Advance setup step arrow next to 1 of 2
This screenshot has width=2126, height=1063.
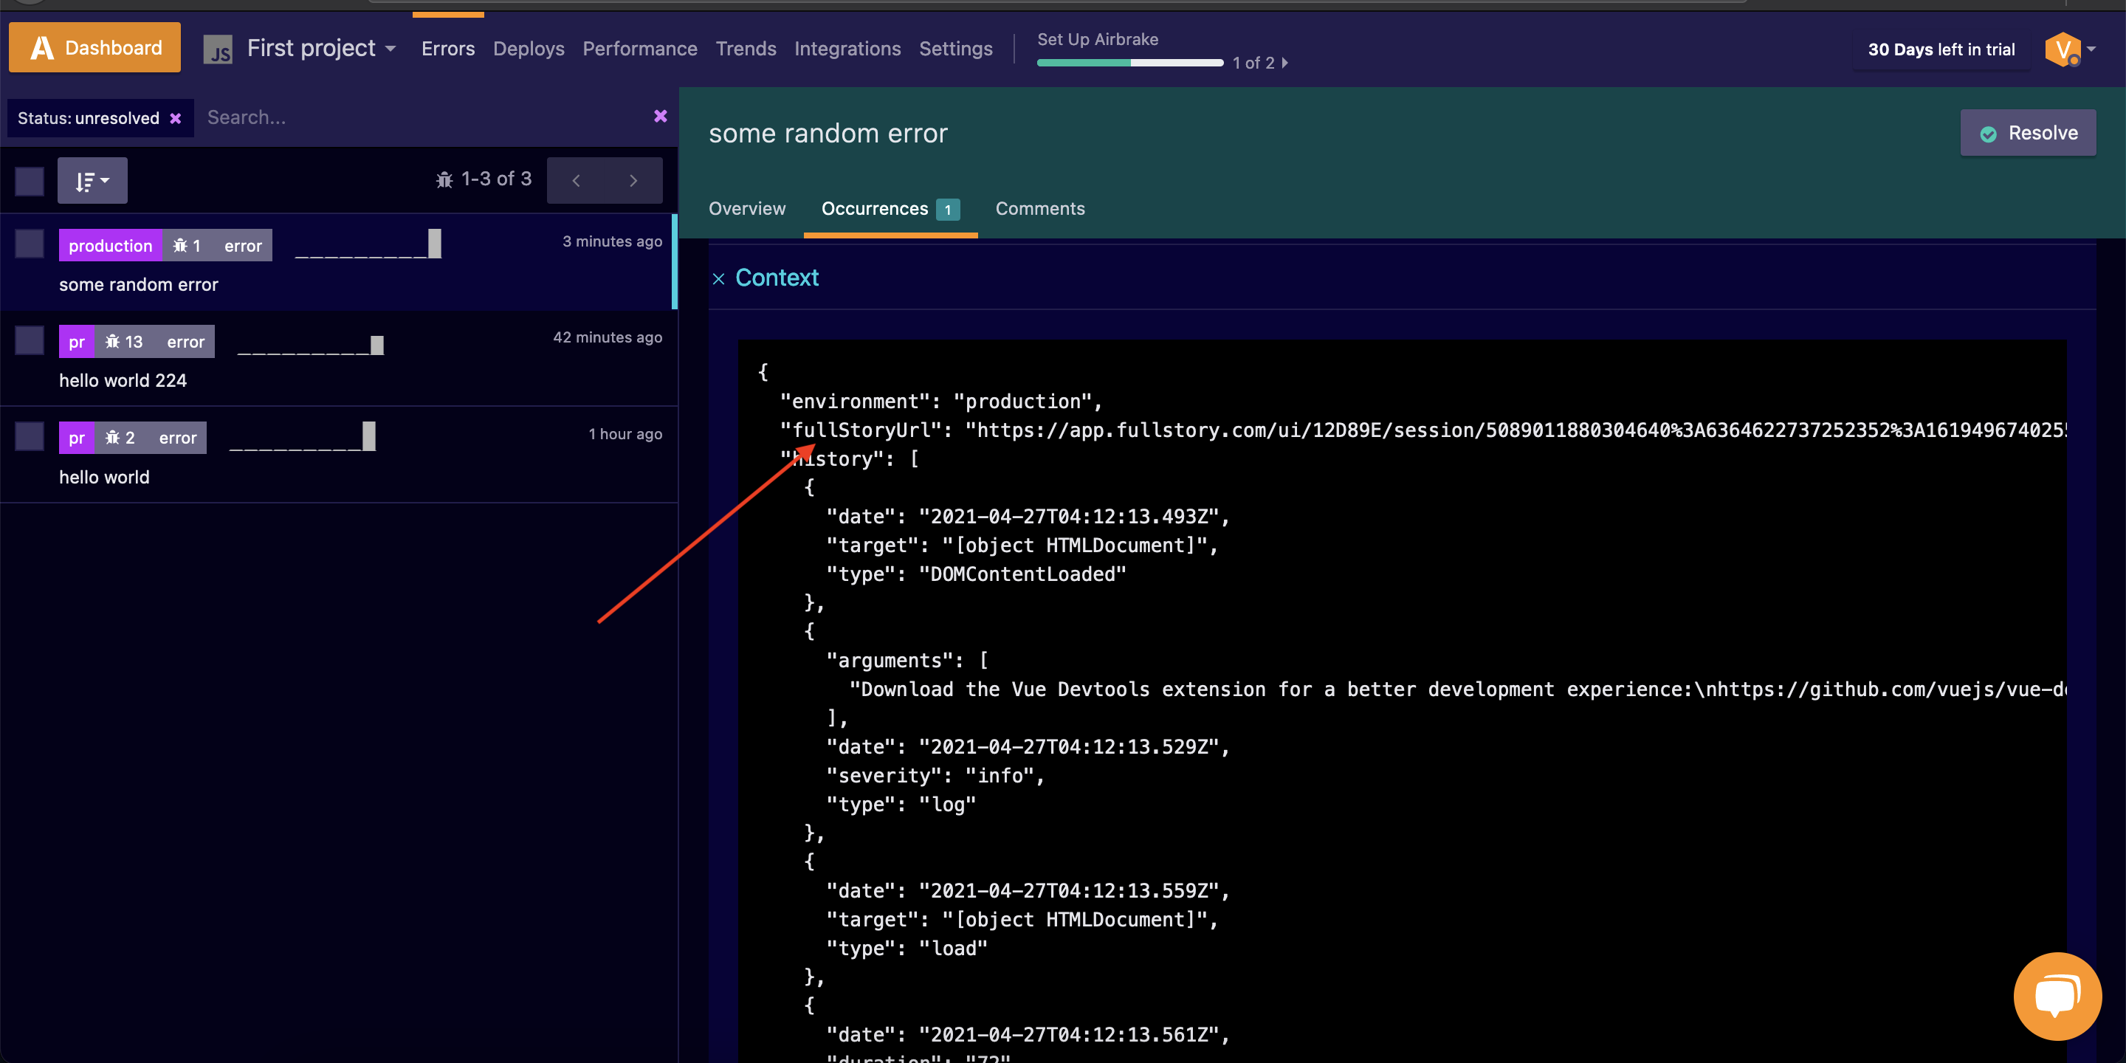coord(1285,63)
